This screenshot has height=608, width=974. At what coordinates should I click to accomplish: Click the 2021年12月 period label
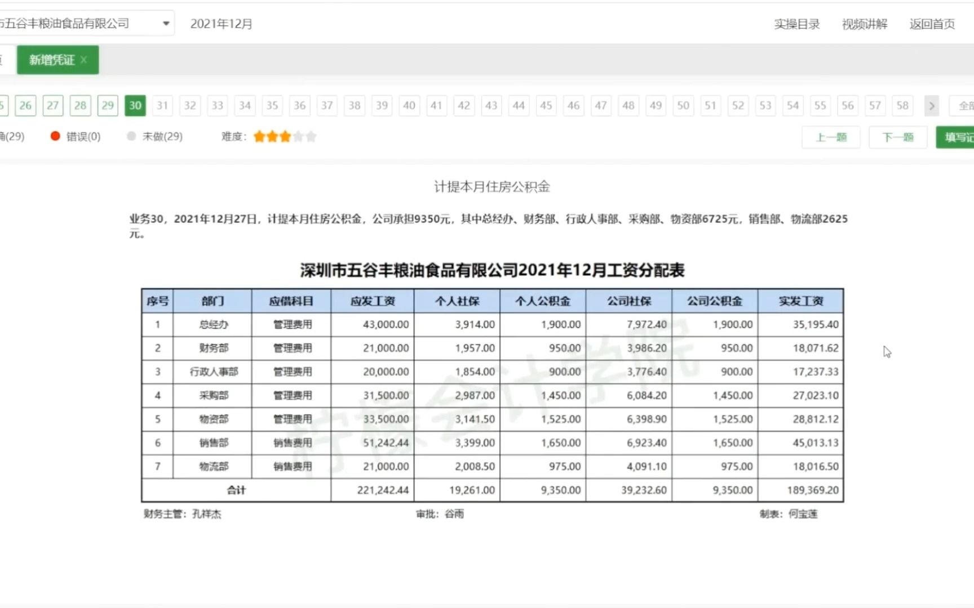tap(222, 24)
